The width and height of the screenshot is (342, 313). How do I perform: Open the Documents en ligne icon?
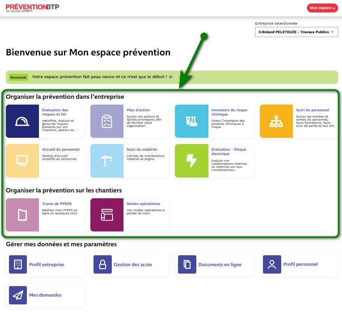tap(187, 264)
